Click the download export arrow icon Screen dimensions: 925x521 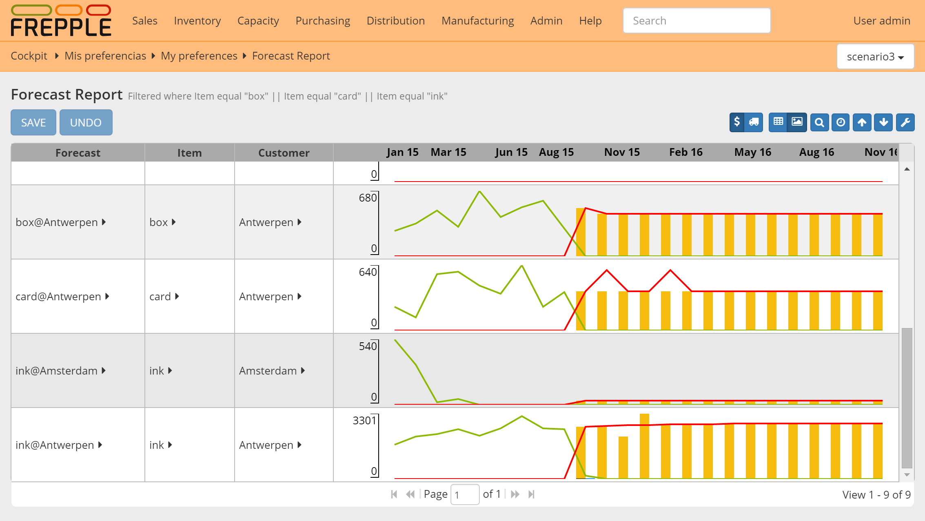pyautogui.click(x=883, y=122)
